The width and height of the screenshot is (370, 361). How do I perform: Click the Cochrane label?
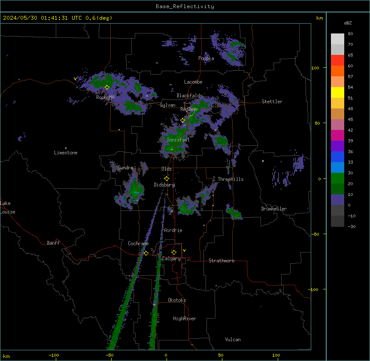pos(138,244)
